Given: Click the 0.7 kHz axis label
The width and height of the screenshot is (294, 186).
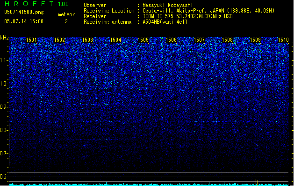Looking at the screenshot, I should point(4,153).
